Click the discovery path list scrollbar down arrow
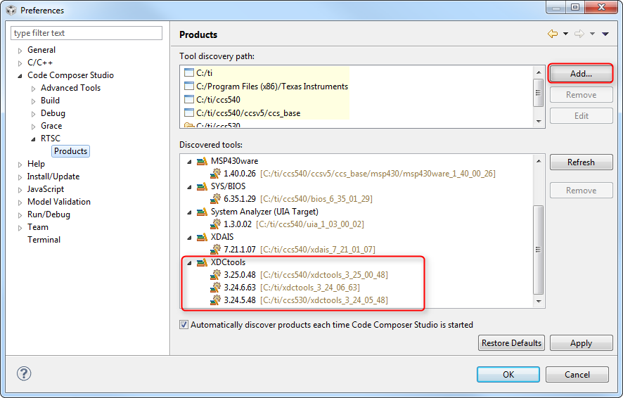This screenshot has width=623, height=398. coord(539,121)
